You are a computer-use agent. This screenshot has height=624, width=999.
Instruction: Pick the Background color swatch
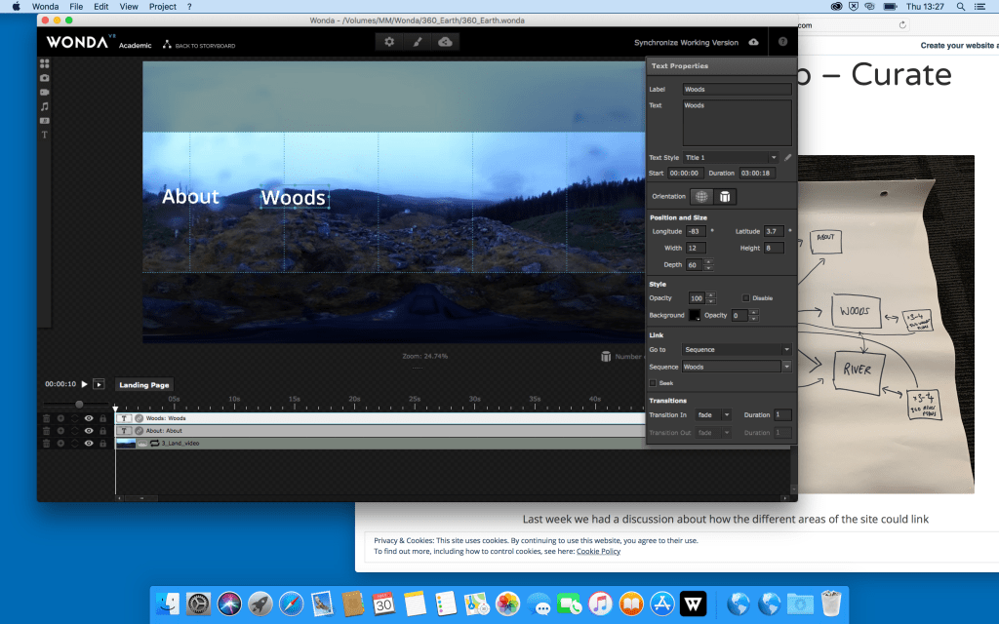[695, 316]
